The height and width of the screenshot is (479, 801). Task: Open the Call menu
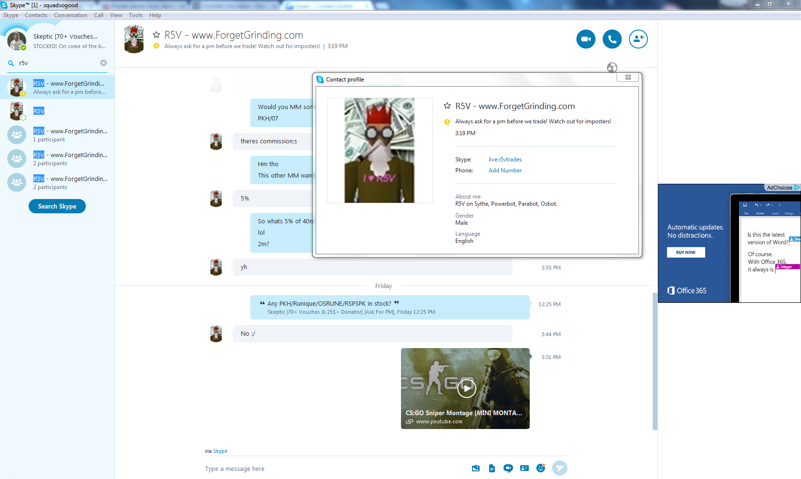coord(99,15)
